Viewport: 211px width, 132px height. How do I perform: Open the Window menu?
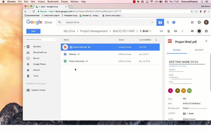click(x=74, y=2)
